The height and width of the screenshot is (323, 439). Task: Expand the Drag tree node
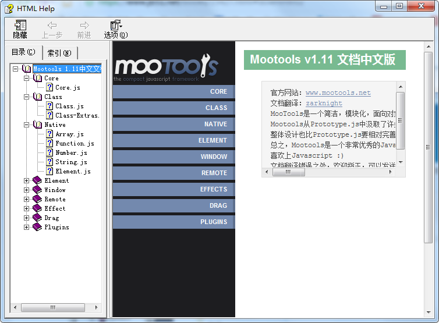(27, 218)
